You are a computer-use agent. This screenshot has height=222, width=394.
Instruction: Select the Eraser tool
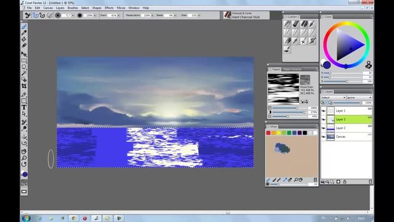24,46
